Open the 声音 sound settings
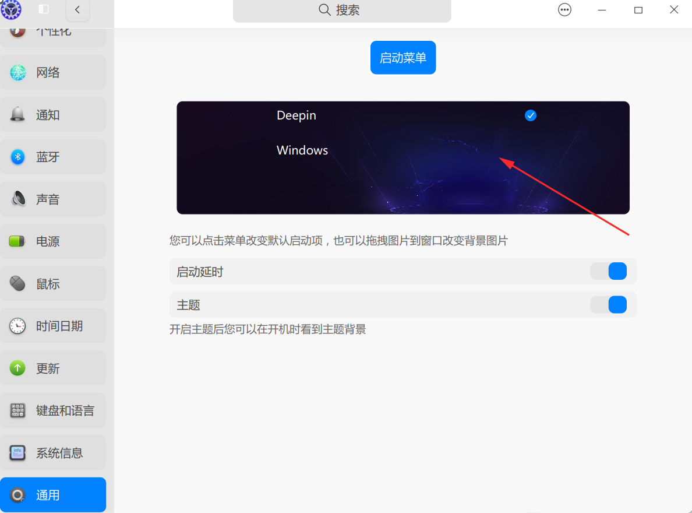This screenshot has width=692, height=513. 53,199
